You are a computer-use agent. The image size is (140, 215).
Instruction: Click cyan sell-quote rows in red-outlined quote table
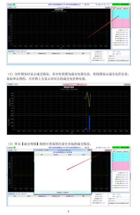(x=121, y=14)
